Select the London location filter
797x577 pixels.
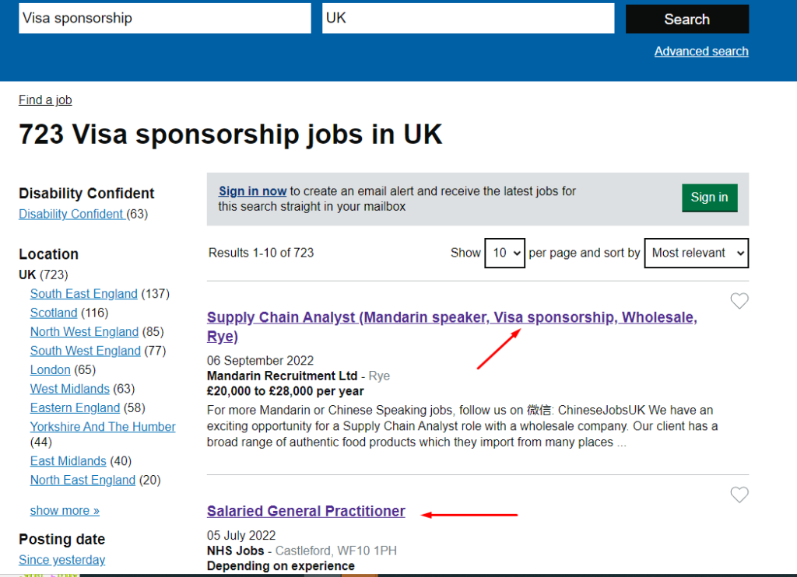tap(50, 369)
